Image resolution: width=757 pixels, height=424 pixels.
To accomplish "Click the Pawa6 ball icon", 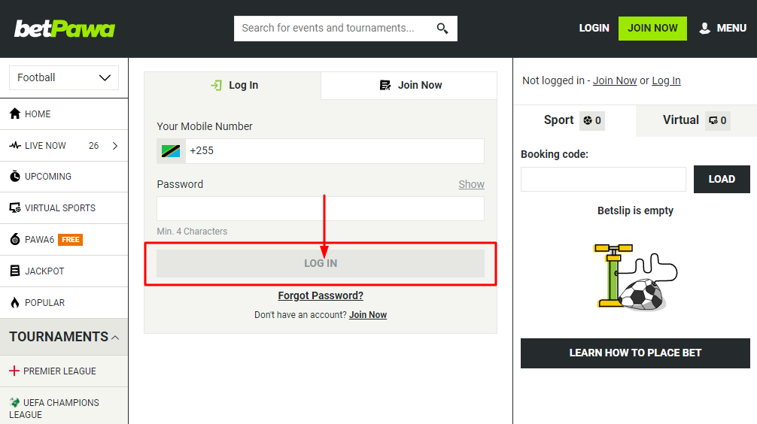I will pyautogui.click(x=15, y=239).
